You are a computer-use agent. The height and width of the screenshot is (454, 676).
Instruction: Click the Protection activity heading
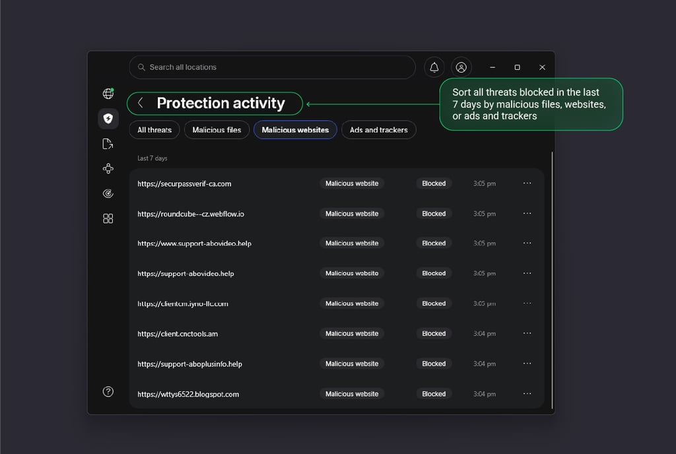220,103
